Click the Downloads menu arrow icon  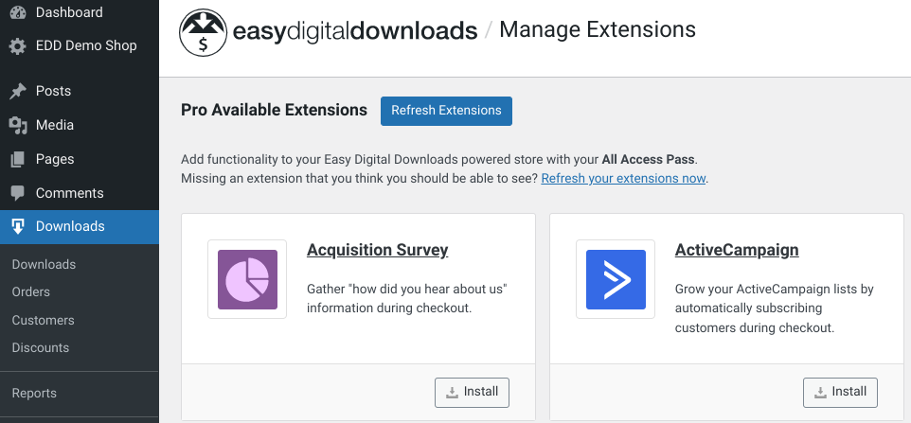pos(18,227)
